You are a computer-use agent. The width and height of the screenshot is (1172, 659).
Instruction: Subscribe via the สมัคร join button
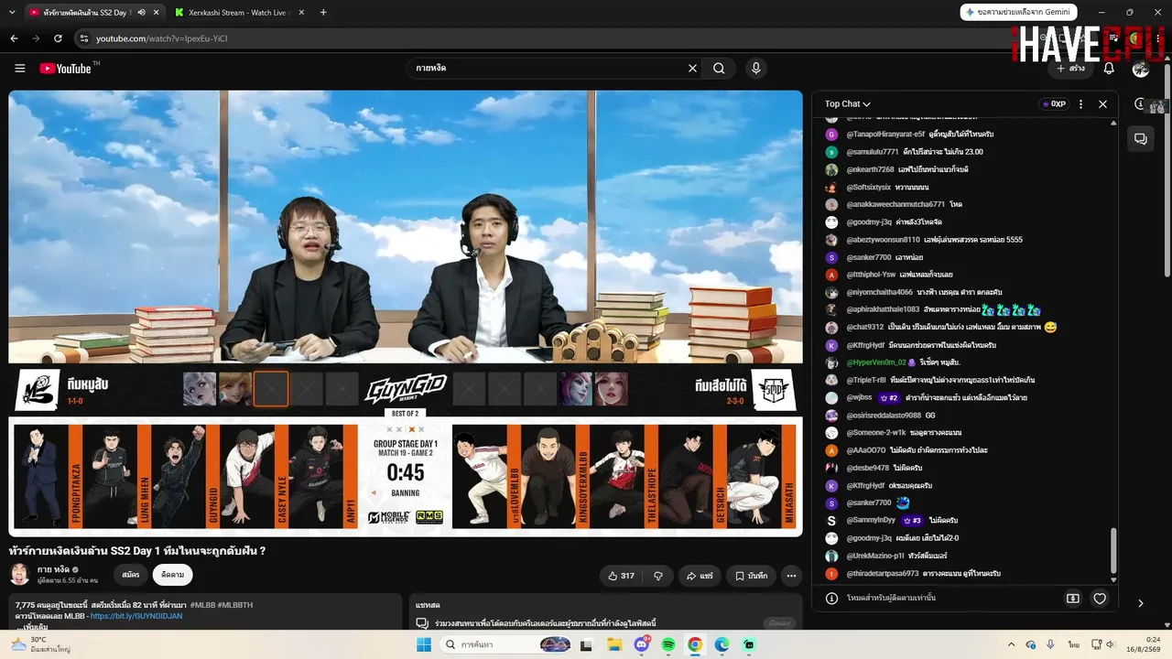point(130,576)
